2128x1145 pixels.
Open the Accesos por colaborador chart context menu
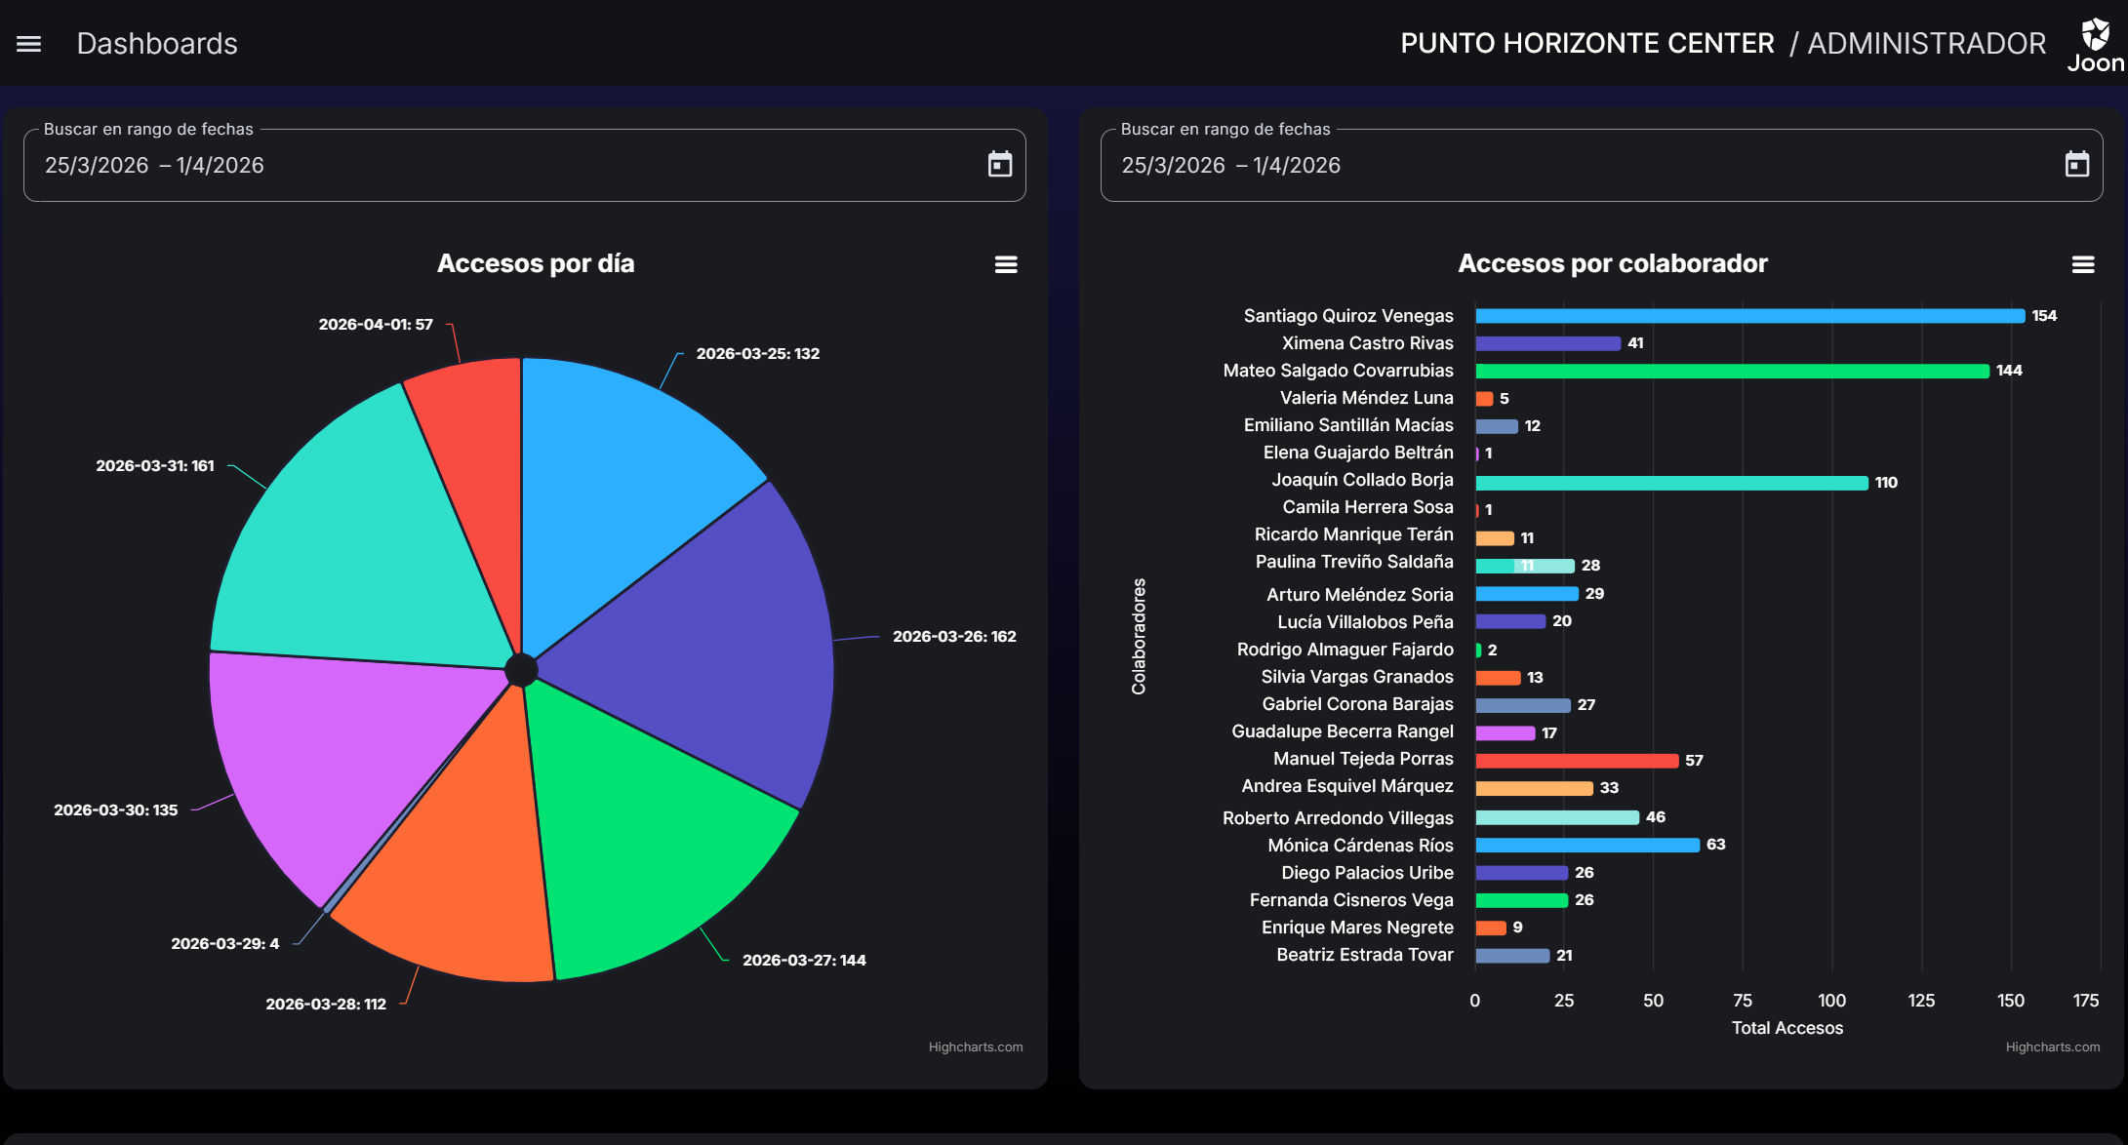coord(2084,264)
